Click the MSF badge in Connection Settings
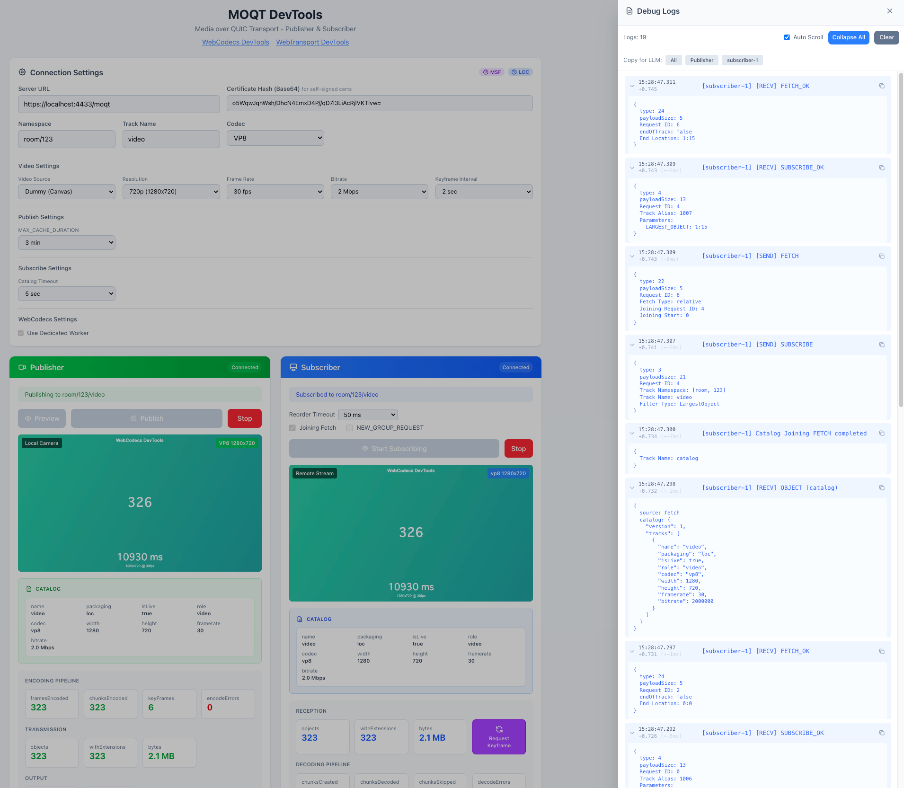The image size is (904, 788). click(x=492, y=72)
